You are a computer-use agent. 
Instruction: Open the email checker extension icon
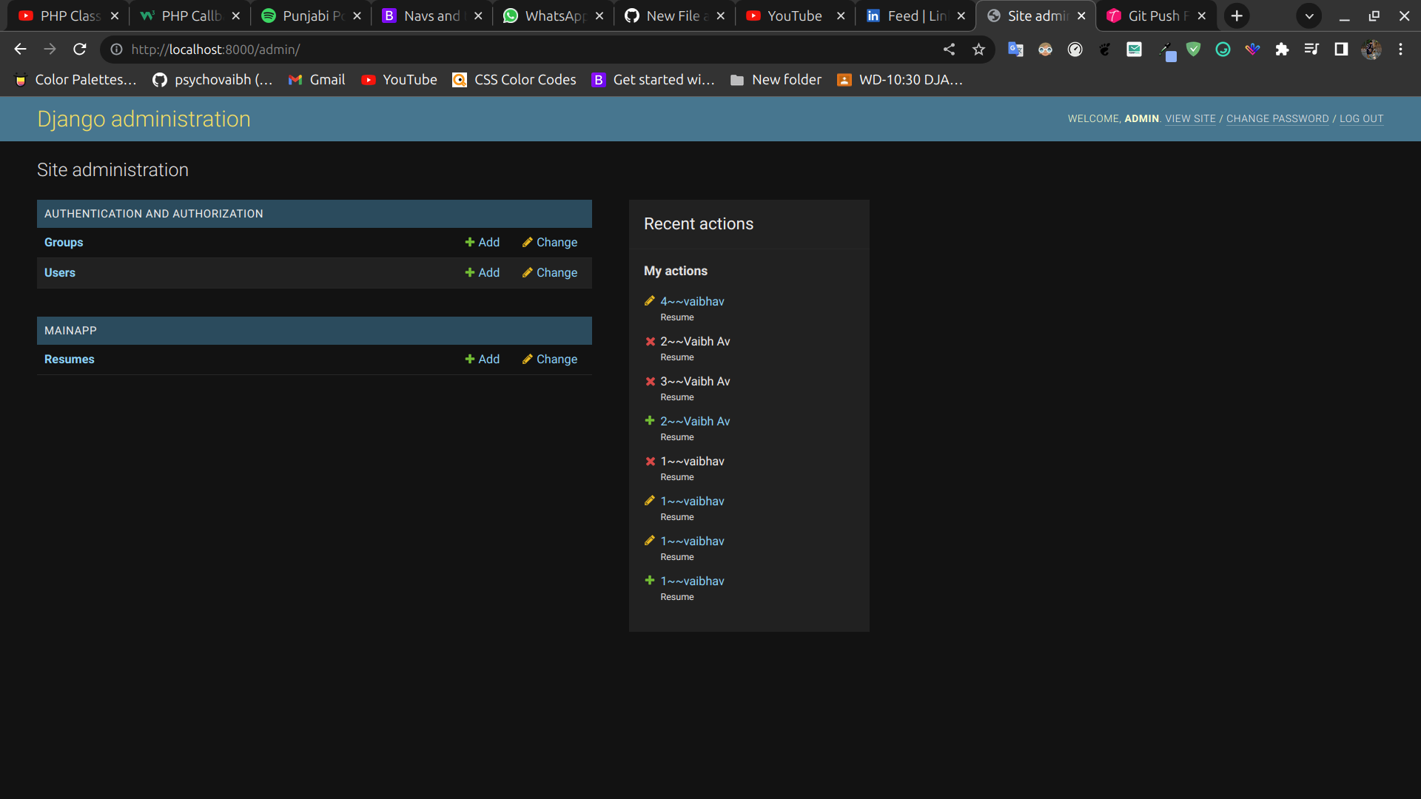(1134, 49)
